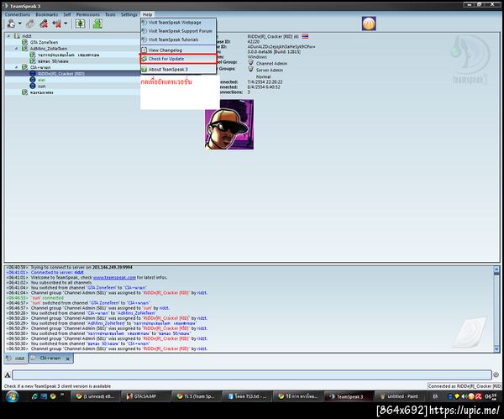Collapse the CIA channel tree node
Screen dimensions: 504x419
point(17,67)
